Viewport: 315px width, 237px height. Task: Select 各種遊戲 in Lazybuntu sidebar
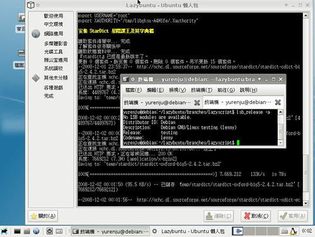pyautogui.click(x=54, y=87)
